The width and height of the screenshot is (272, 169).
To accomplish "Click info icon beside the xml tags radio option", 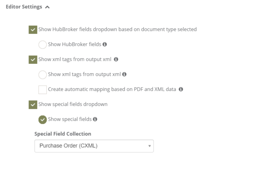I will 124,74.
